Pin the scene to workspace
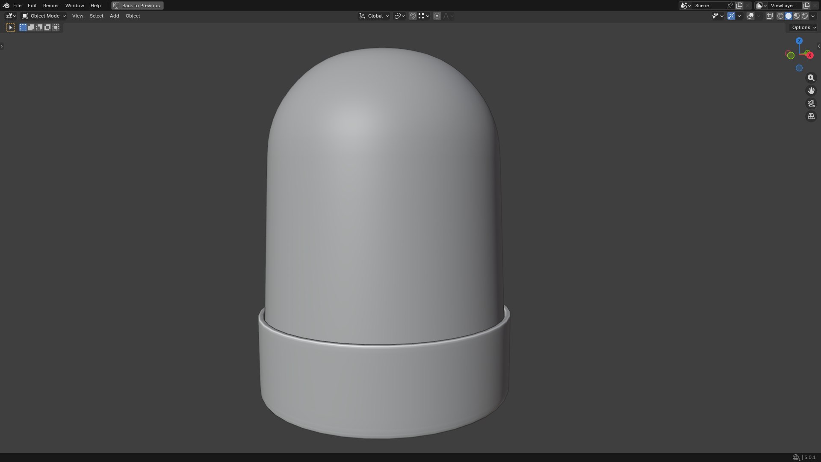The width and height of the screenshot is (821, 462). (730, 6)
